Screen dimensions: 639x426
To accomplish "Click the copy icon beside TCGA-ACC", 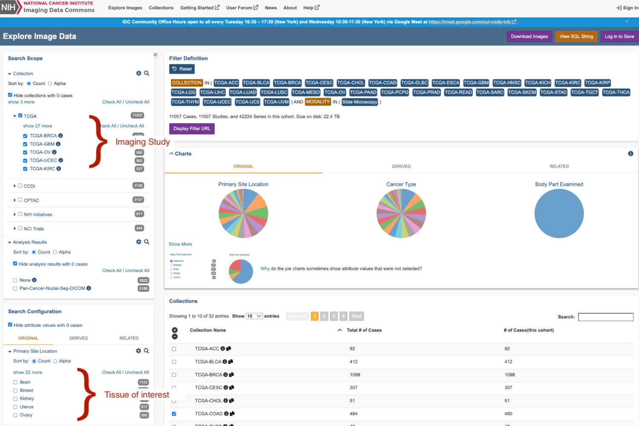I will (x=230, y=348).
